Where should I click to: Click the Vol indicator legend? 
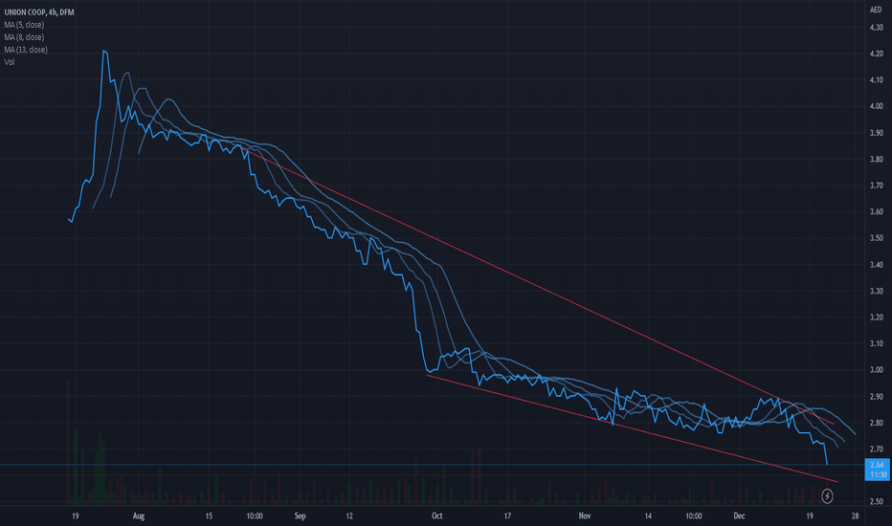10,62
